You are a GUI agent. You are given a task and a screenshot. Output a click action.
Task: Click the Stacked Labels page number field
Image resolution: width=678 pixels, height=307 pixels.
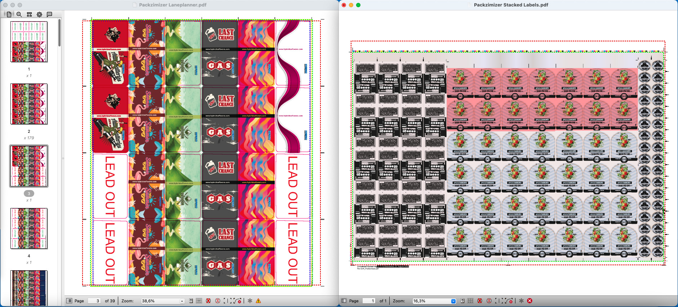tap(369, 301)
